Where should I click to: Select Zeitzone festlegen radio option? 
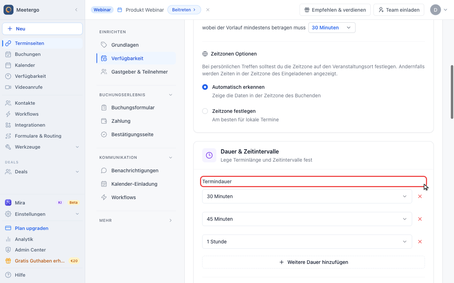point(205,111)
